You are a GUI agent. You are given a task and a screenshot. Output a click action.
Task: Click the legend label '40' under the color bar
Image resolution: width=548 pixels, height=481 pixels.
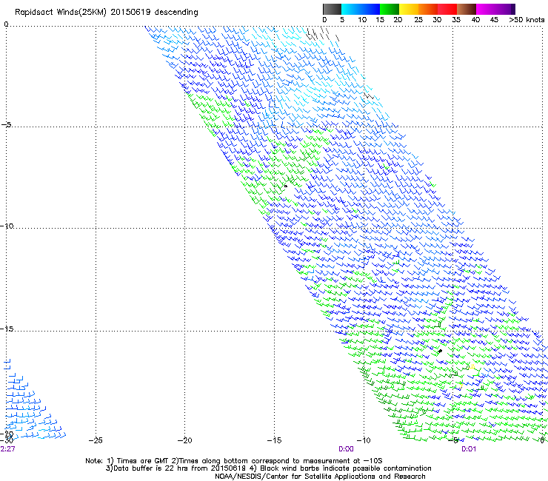[x=475, y=20]
